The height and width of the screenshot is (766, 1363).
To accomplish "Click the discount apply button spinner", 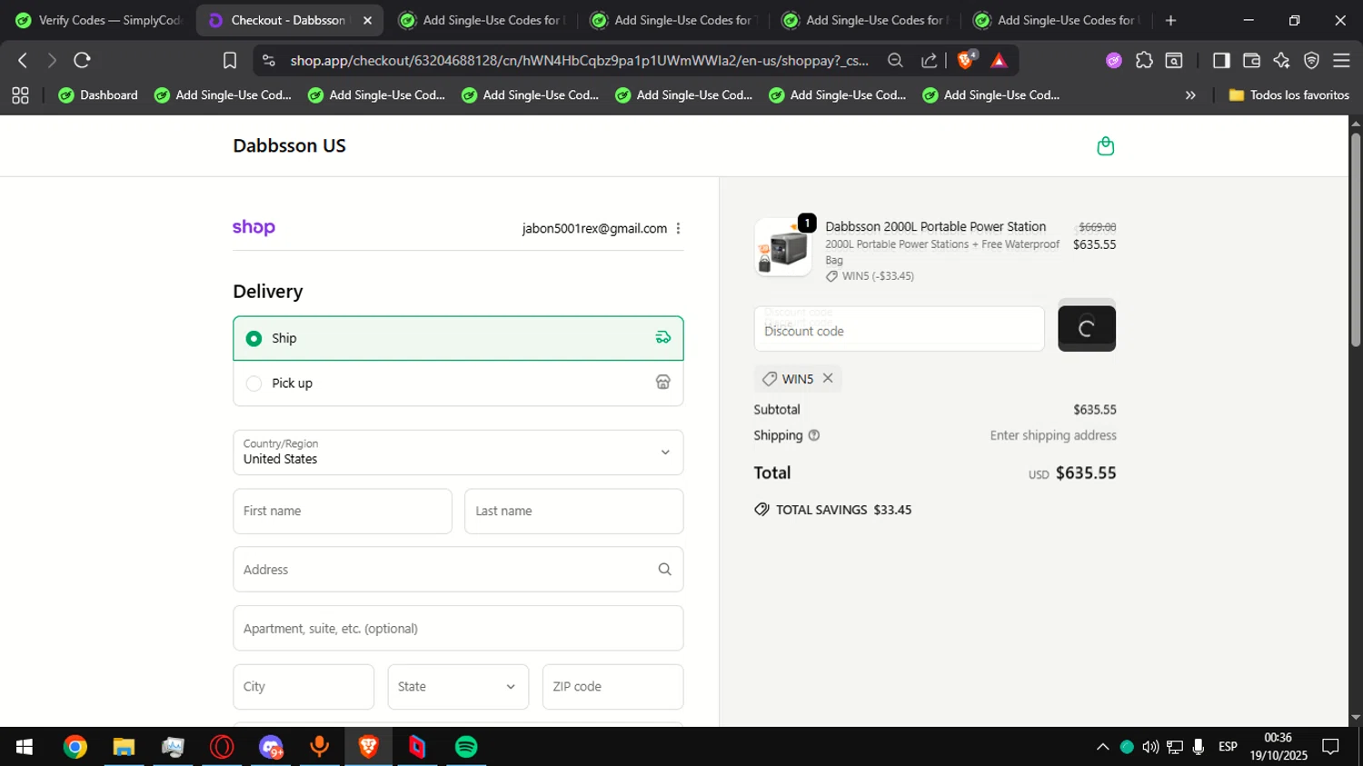I will click(x=1087, y=328).
